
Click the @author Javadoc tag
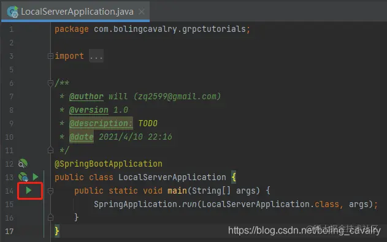86,96
